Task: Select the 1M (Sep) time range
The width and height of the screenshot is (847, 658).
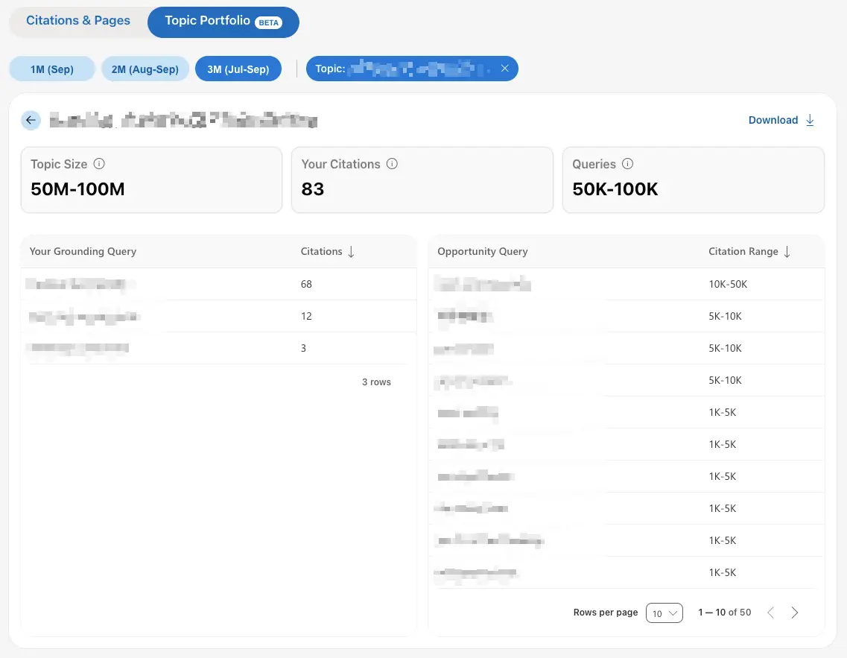Action: coord(52,69)
